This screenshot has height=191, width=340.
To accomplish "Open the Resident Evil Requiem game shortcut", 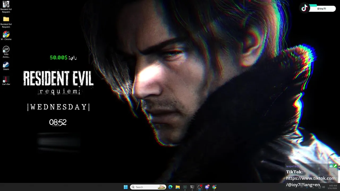I will [x=6, y=7].
